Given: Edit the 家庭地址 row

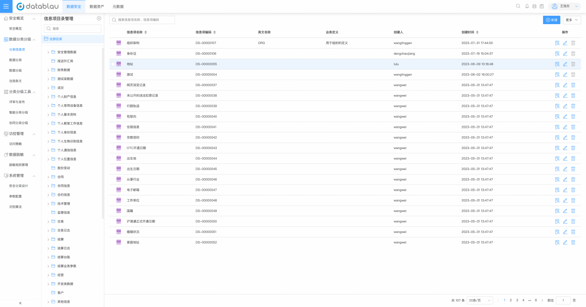Looking at the screenshot, I should (565, 243).
